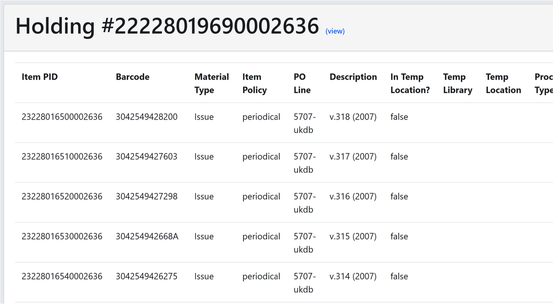Image resolution: width=553 pixels, height=304 pixels.
Task: Sort by the Barcode column header
Action: tap(132, 77)
